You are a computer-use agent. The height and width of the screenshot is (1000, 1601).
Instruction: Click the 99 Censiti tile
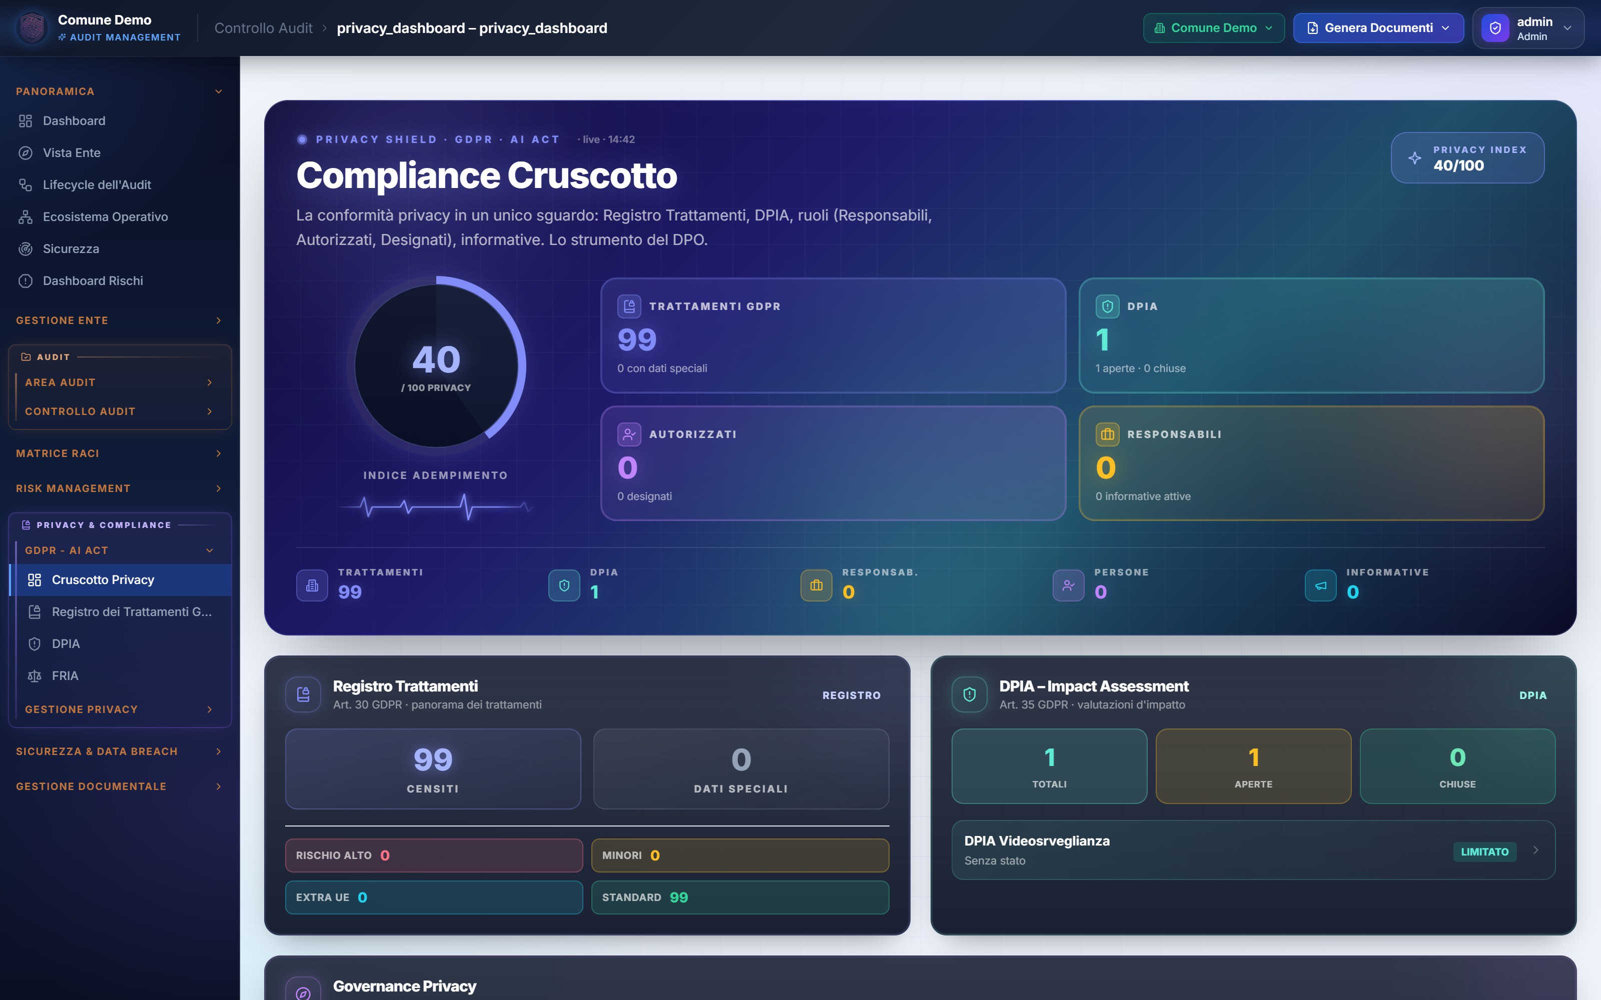click(x=433, y=769)
